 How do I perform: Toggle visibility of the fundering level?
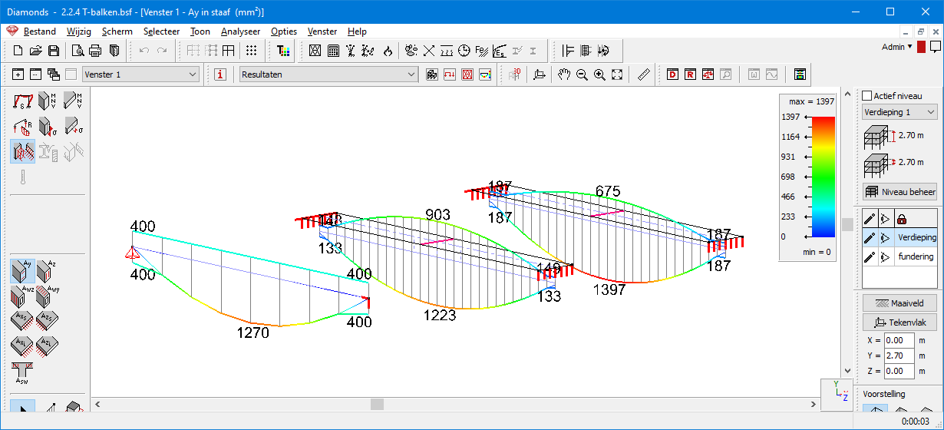(x=885, y=256)
